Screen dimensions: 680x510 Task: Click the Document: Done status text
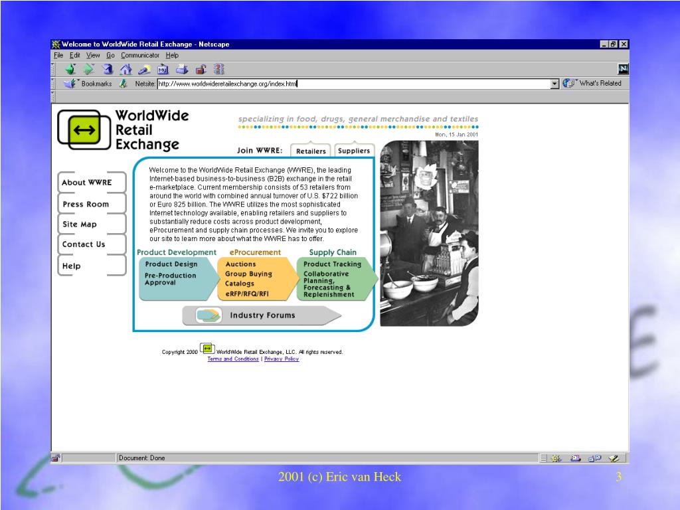(142, 458)
